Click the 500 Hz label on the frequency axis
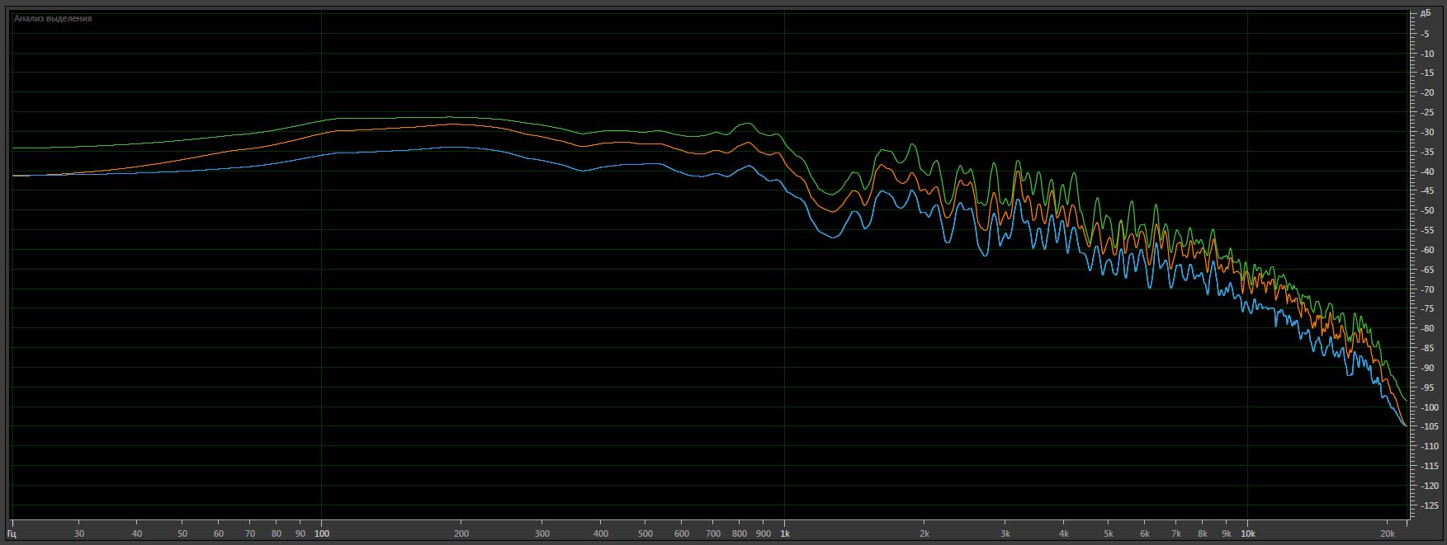Image resolution: width=1447 pixels, height=545 pixels. (645, 533)
